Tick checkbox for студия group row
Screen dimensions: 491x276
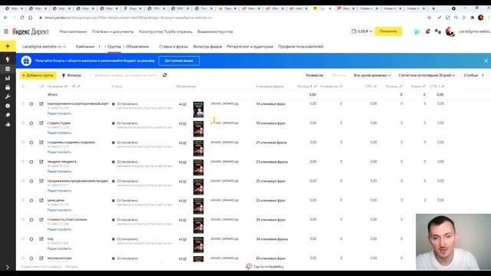pyautogui.click(x=23, y=123)
